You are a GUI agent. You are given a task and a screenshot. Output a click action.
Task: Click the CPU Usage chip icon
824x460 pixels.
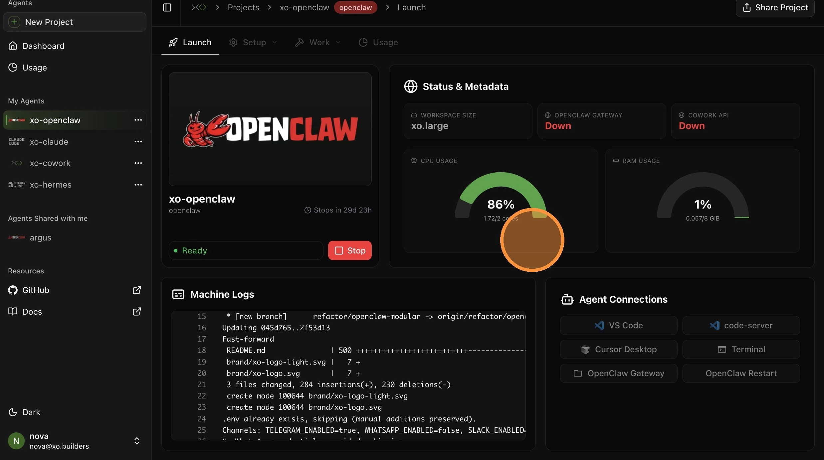tap(414, 161)
